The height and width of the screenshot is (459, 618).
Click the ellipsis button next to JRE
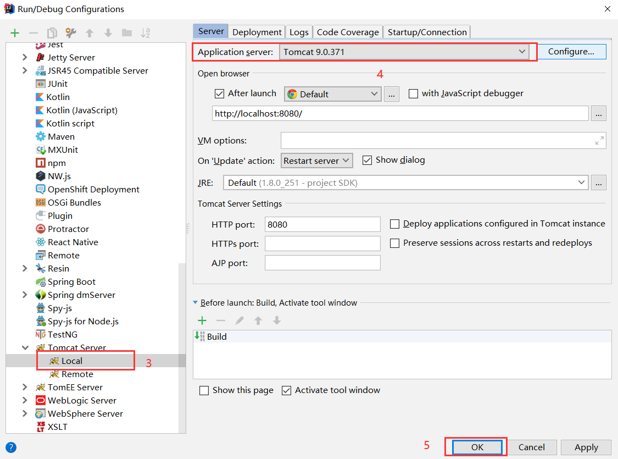click(598, 183)
